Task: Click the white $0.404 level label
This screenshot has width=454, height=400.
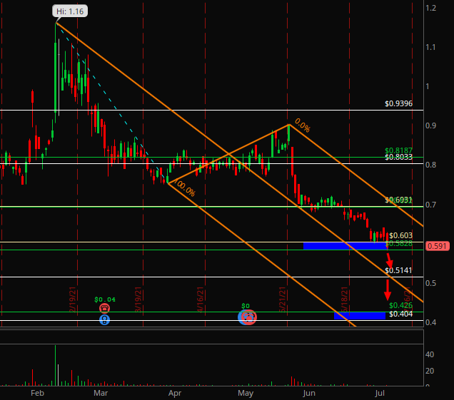Action: 400,314
